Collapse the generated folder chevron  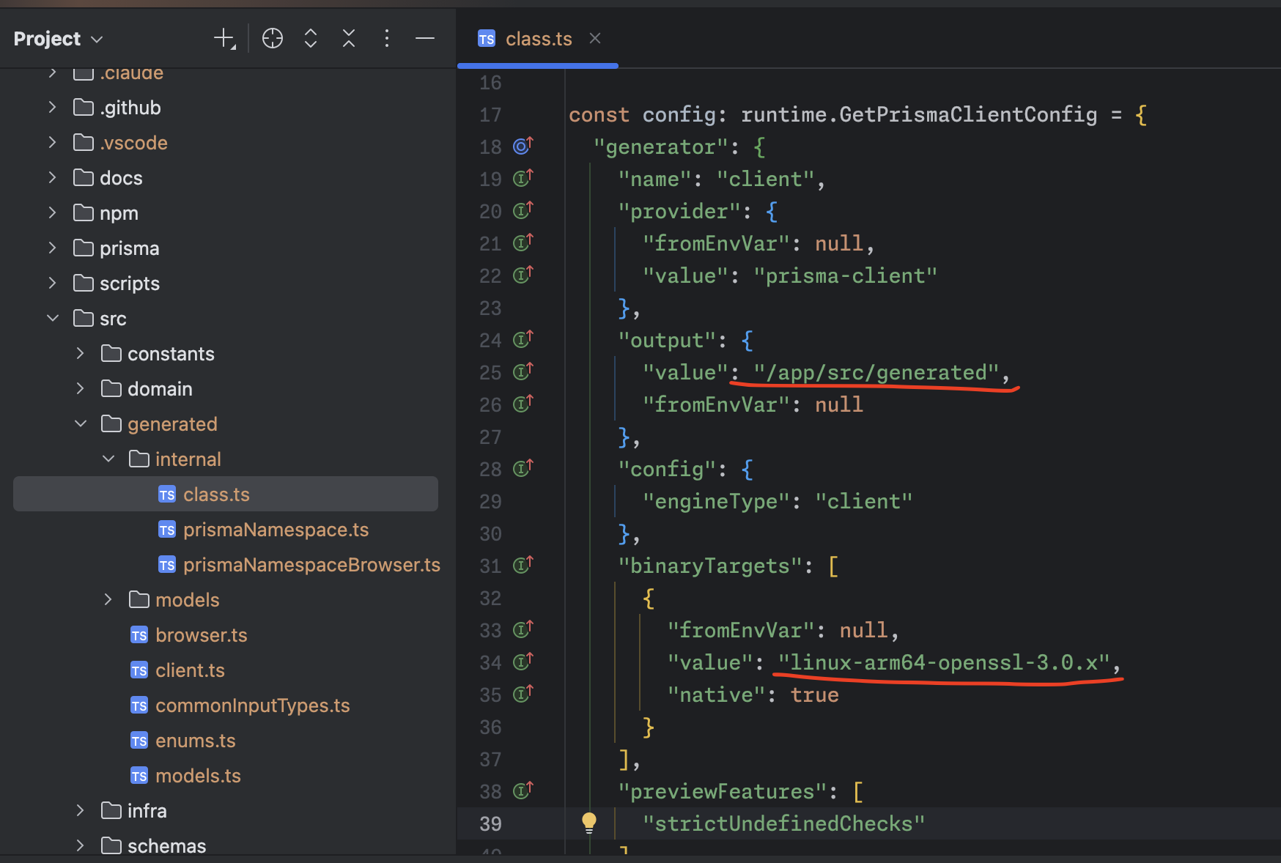(81, 424)
